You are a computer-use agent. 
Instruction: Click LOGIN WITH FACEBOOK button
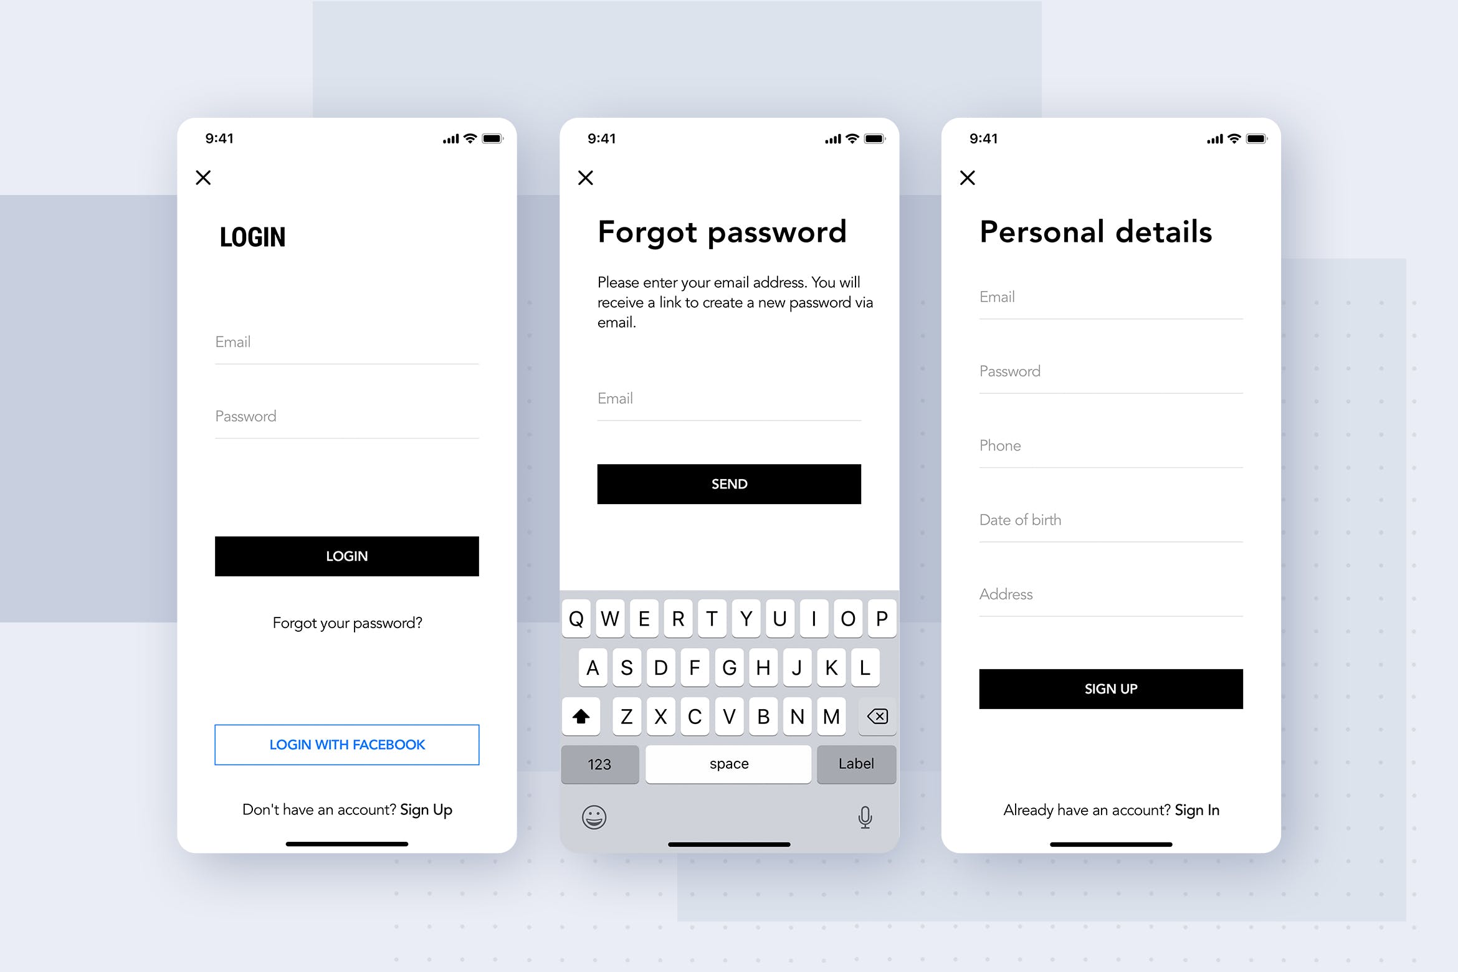click(346, 744)
